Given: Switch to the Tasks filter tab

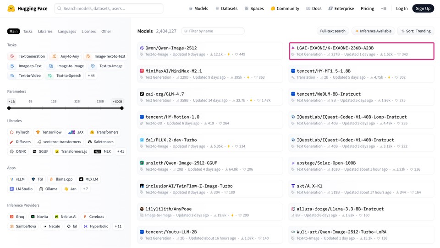Looking at the screenshot, I should click(x=28, y=32).
